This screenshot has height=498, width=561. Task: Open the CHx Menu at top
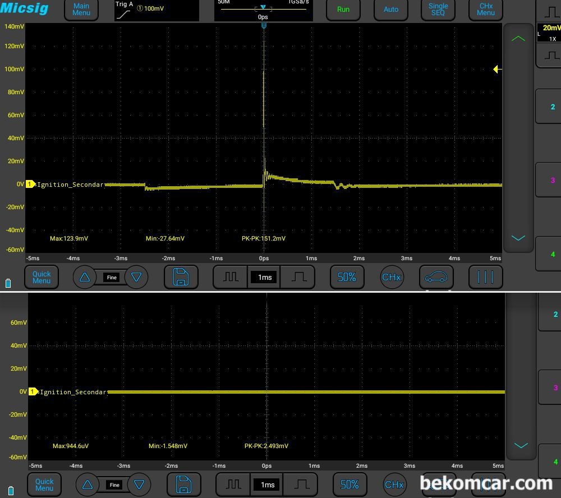click(x=485, y=10)
